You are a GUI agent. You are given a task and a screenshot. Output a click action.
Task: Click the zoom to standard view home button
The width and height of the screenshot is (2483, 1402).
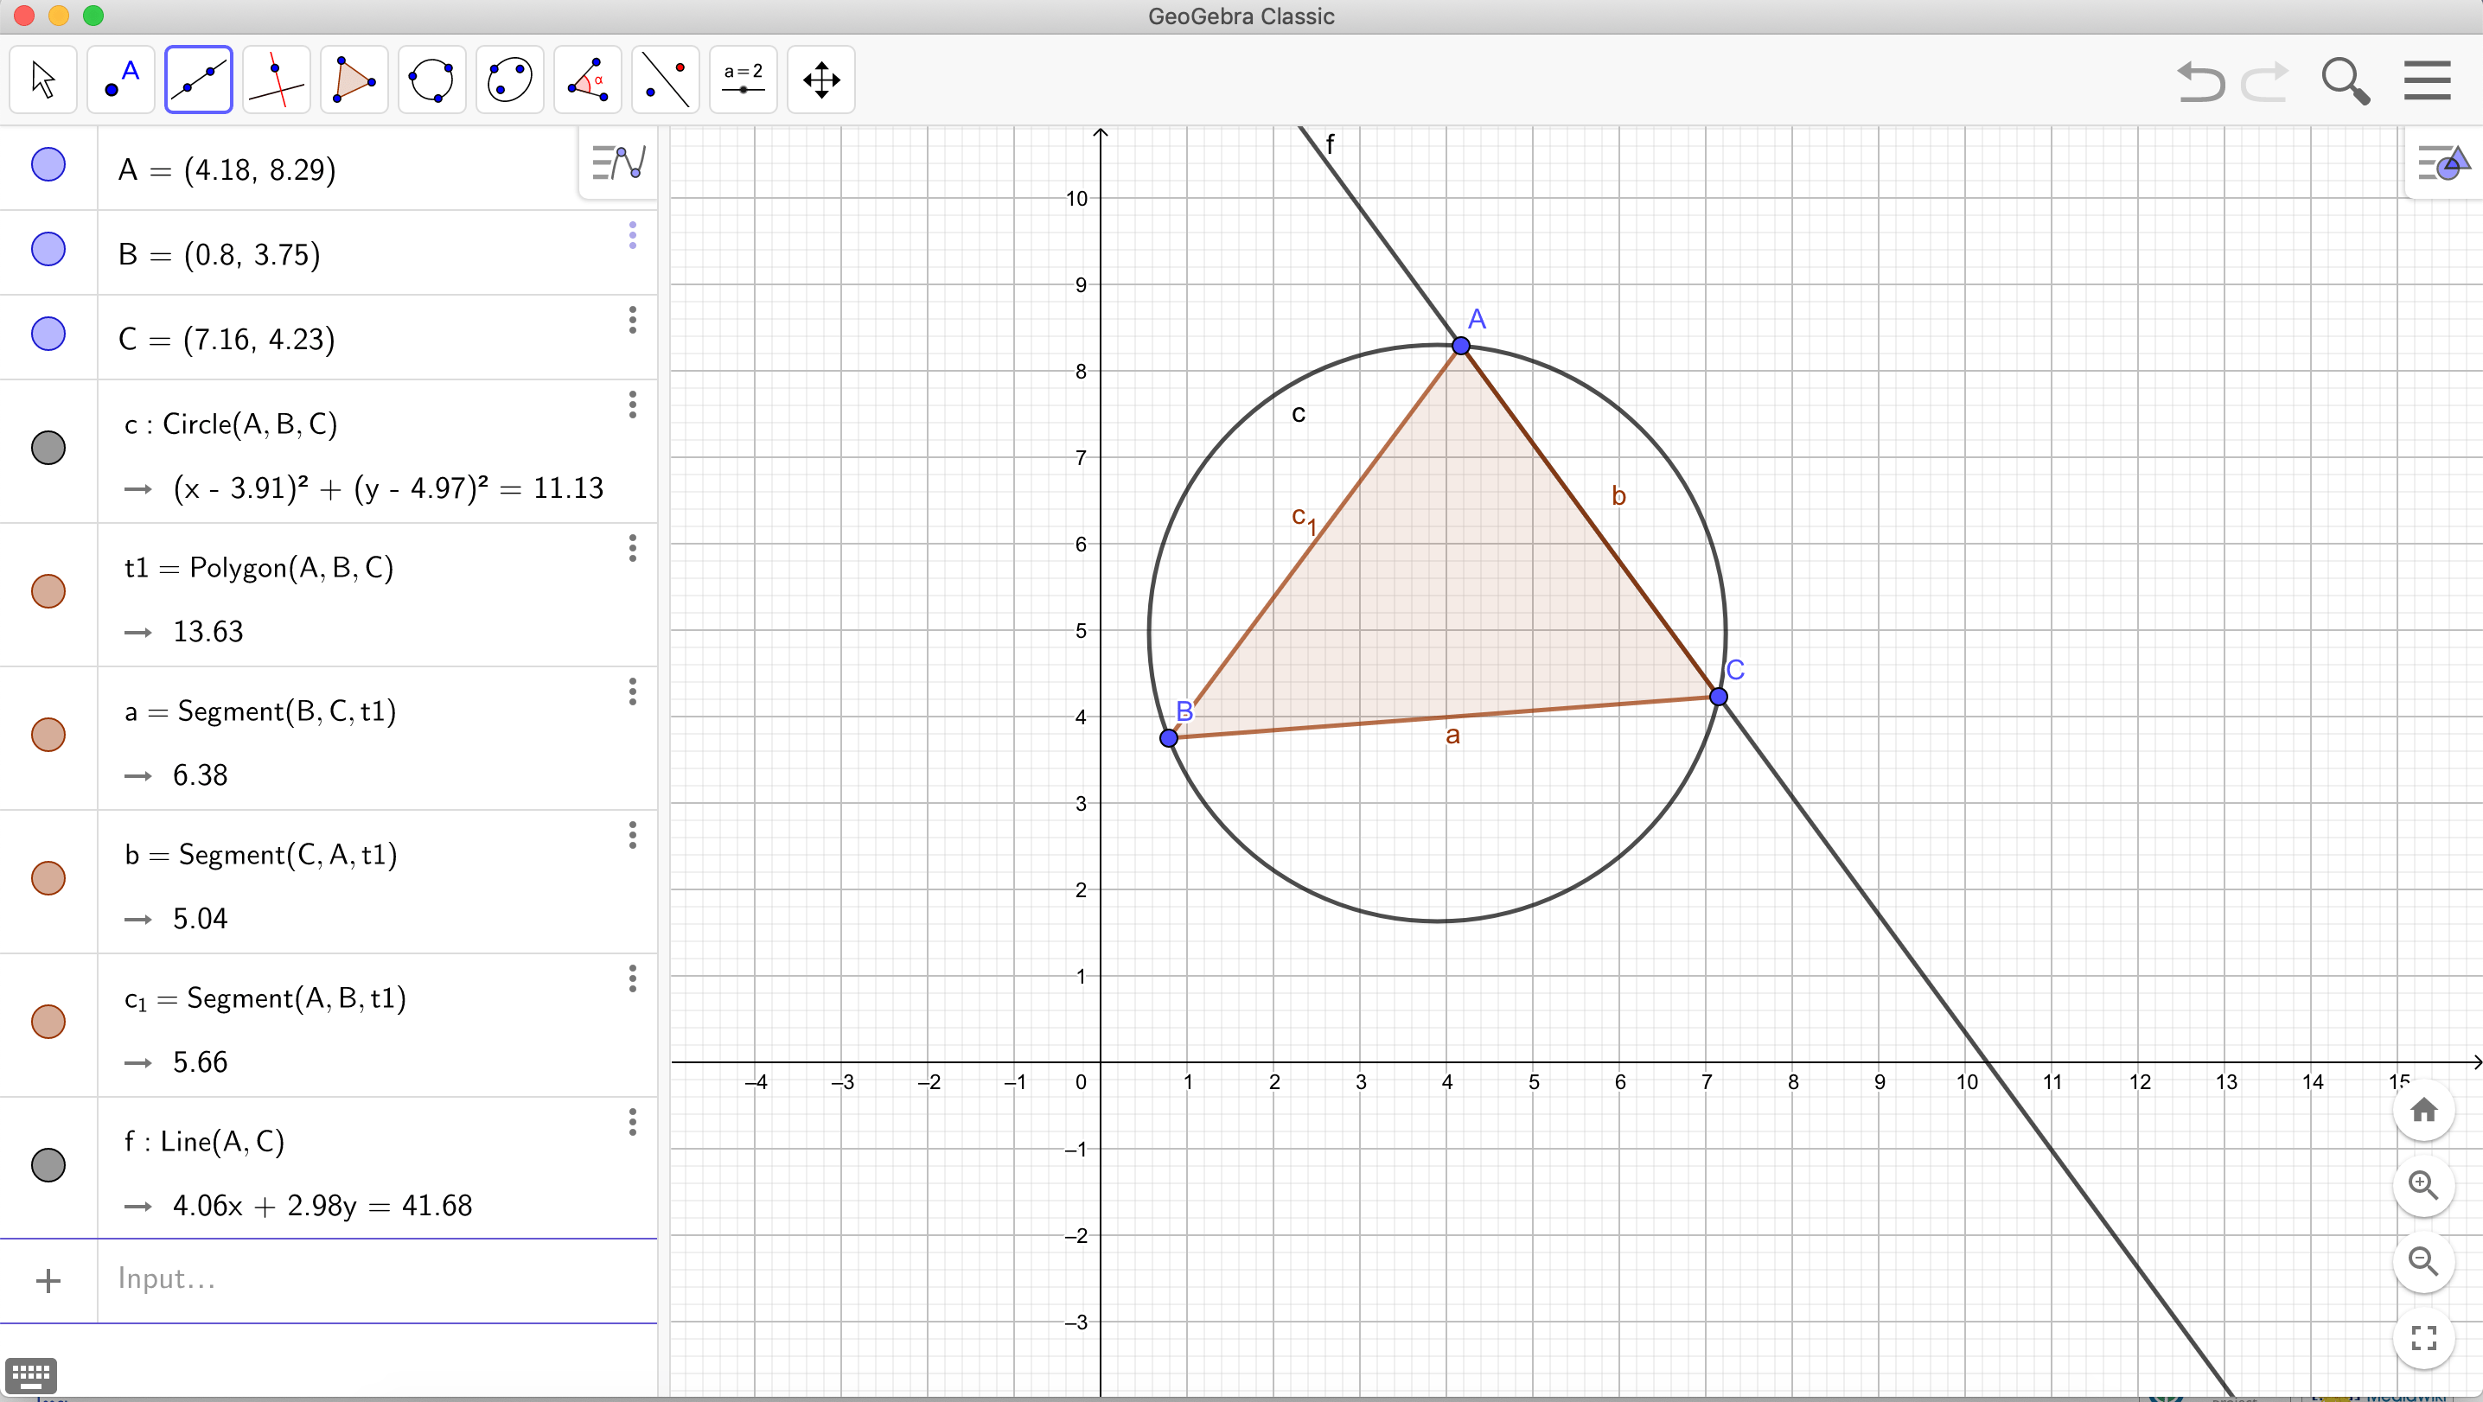pyautogui.click(x=2424, y=1111)
